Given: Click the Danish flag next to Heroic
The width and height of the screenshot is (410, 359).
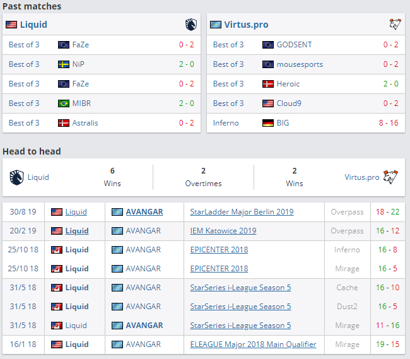Looking at the screenshot, I should [x=268, y=84].
